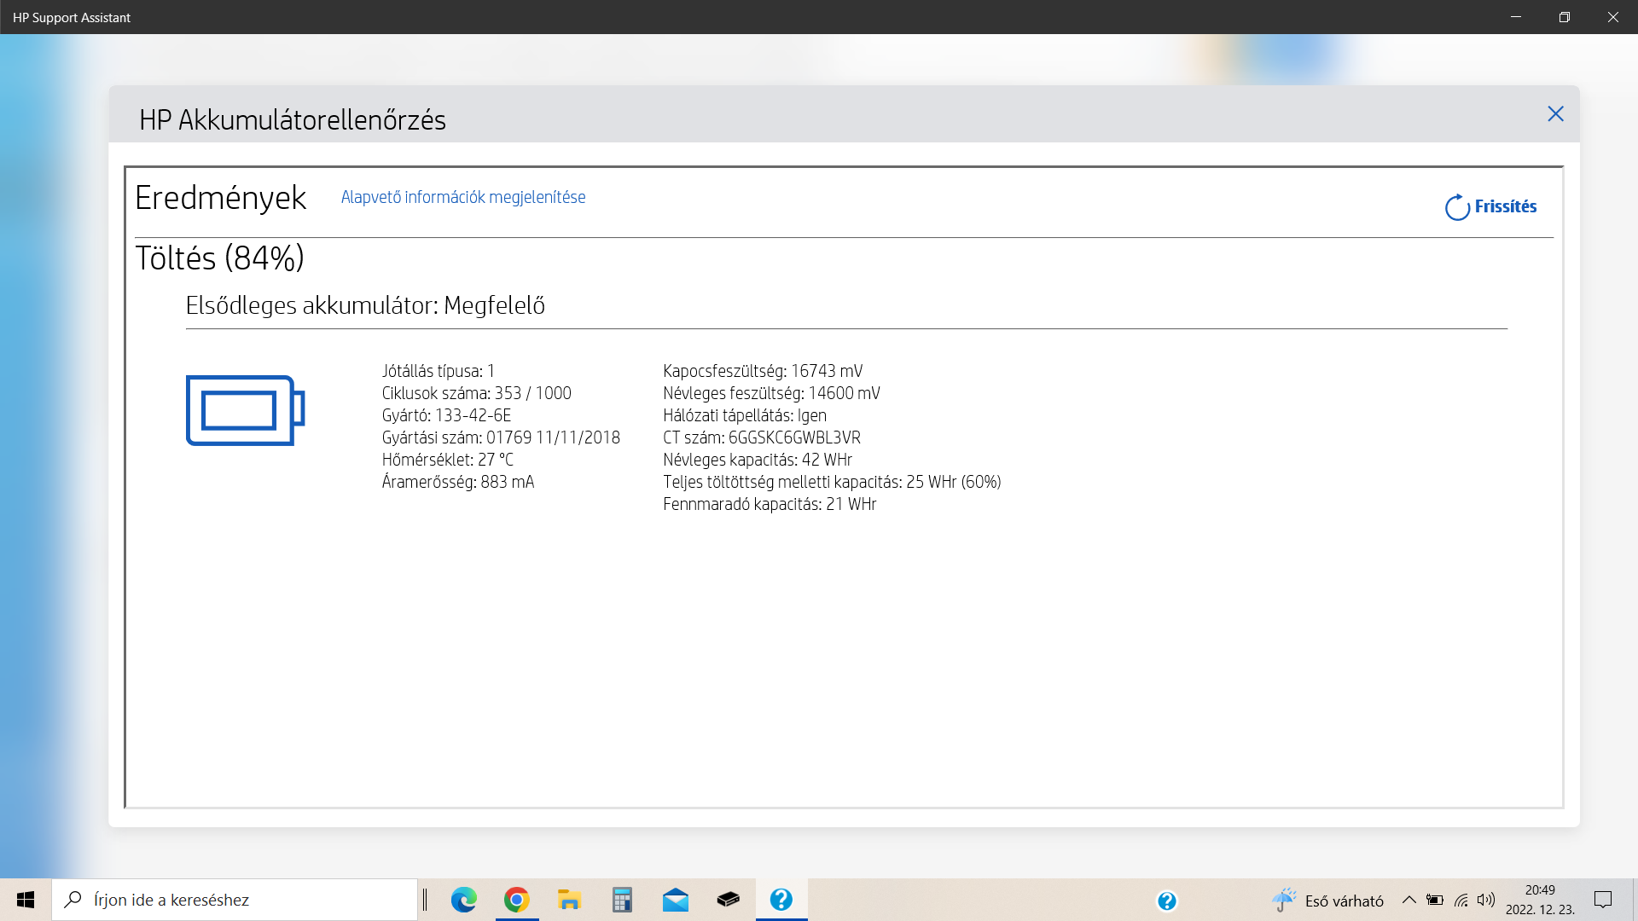The width and height of the screenshot is (1638, 921).
Task: Select the CT szám: 6GGSKC6GWBL3VR text
Action: tap(762, 437)
